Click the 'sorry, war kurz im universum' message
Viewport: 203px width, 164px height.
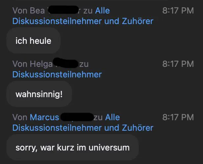72,148
